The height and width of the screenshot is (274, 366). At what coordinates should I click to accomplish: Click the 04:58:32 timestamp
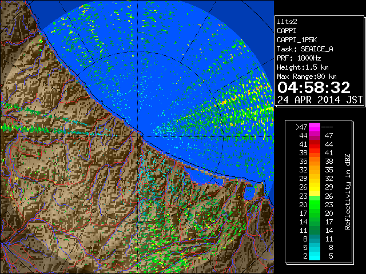(x=314, y=87)
